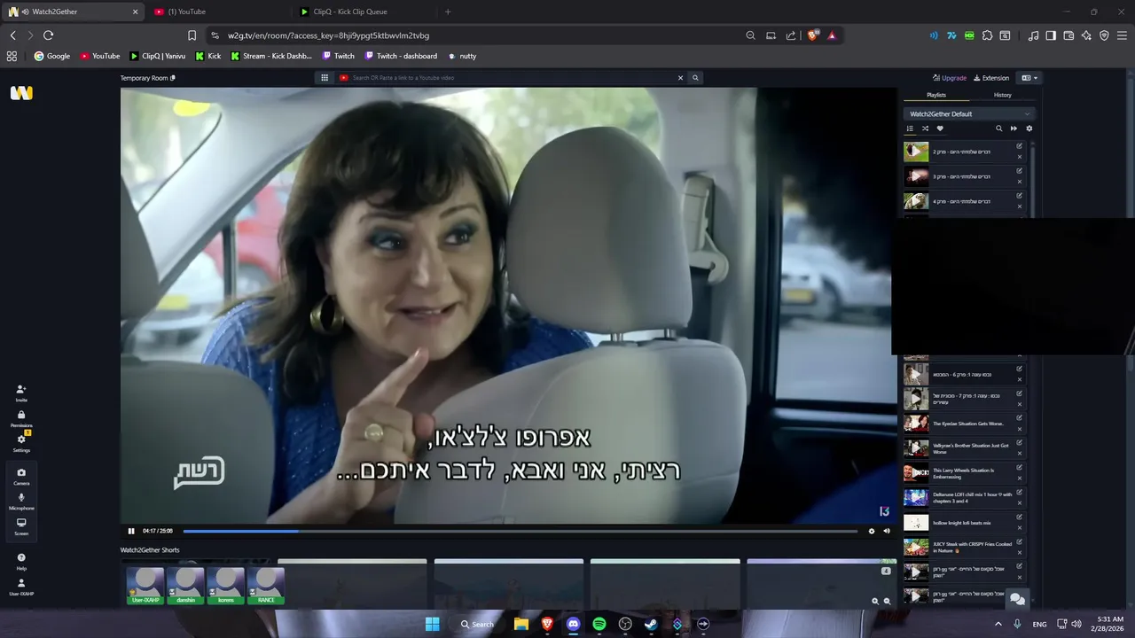
Task: Pause the video playback
Action: pyautogui.click(x=131, y=531)
